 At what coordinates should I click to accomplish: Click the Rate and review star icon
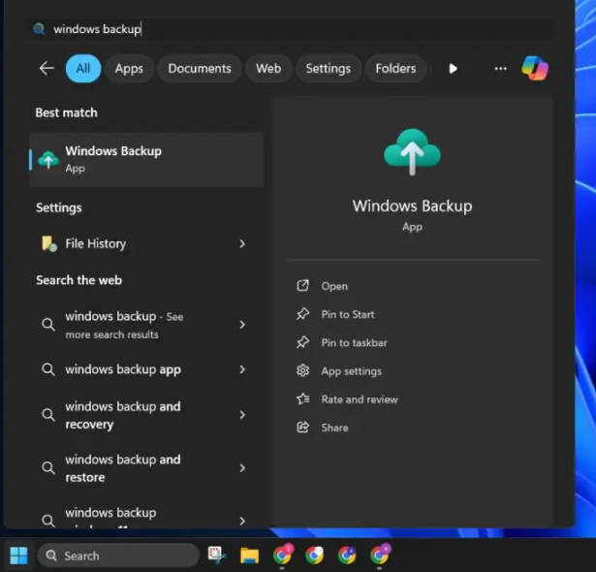pos(303,399)
